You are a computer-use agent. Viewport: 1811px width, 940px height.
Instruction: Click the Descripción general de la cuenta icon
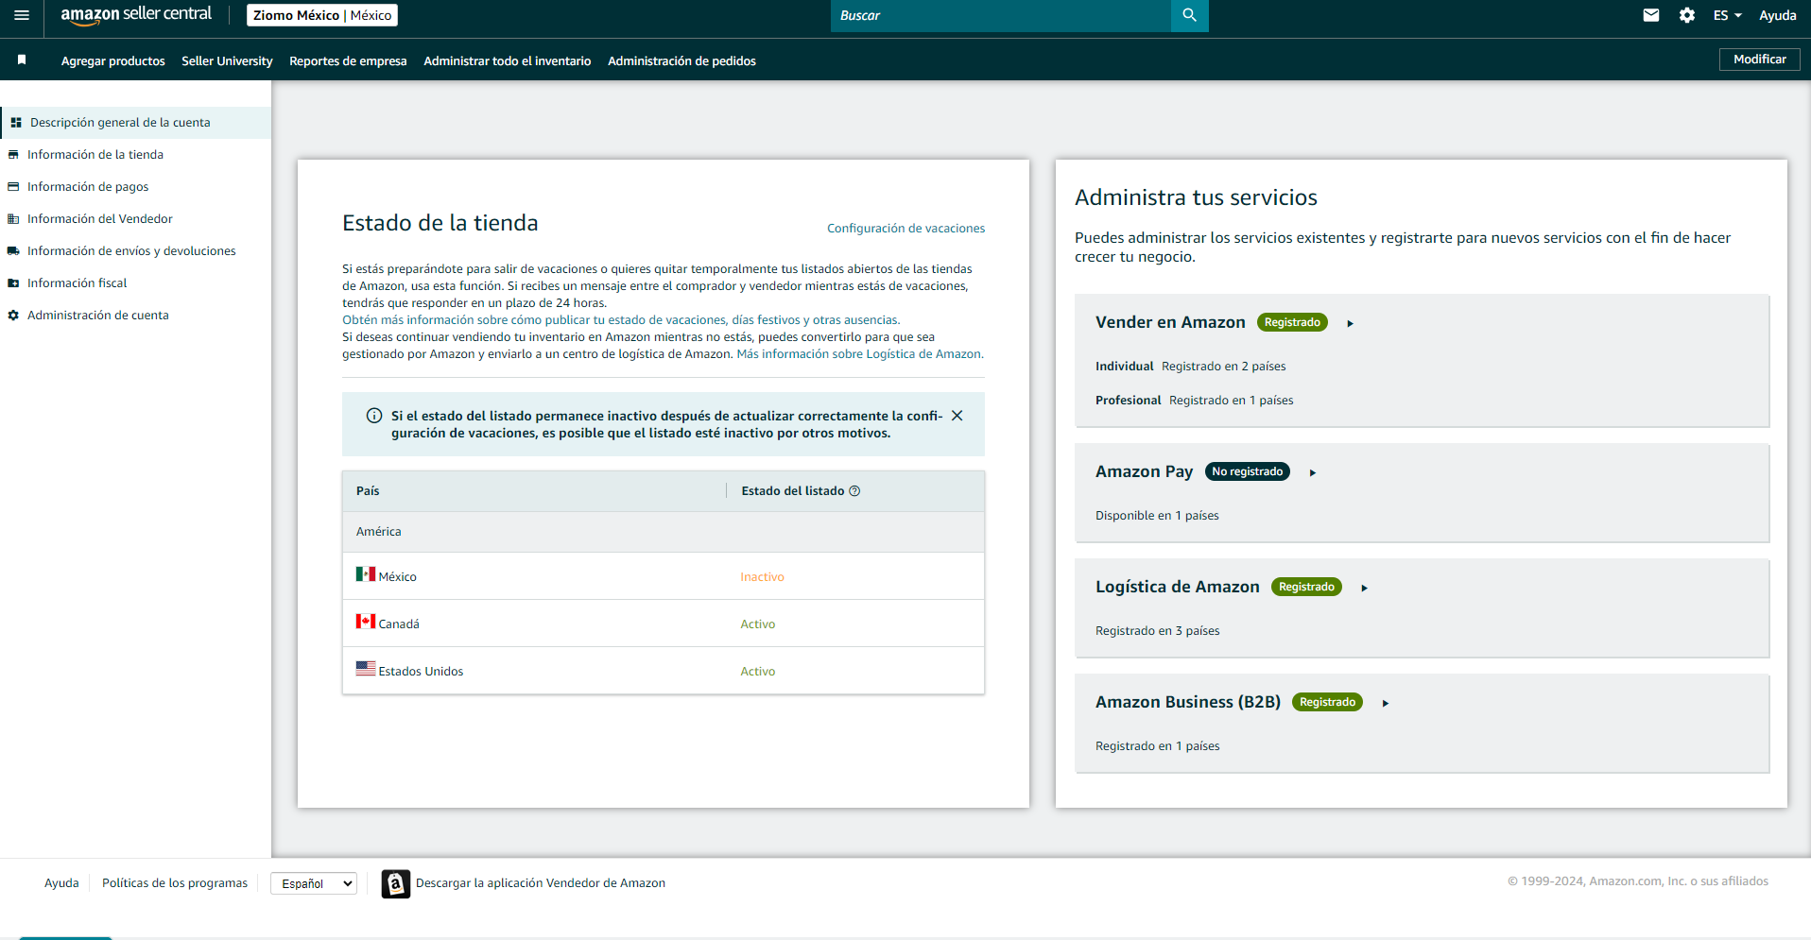(16, 123)
